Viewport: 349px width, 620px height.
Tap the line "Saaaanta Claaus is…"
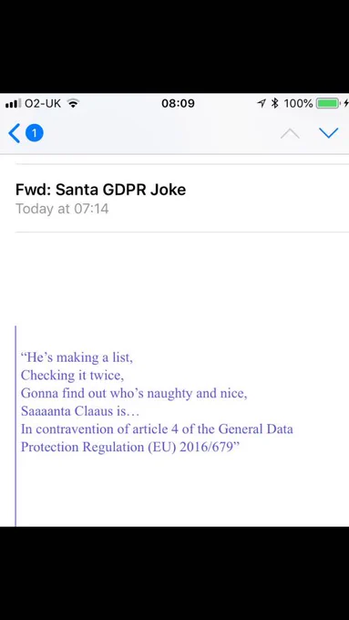coord(80,411)
